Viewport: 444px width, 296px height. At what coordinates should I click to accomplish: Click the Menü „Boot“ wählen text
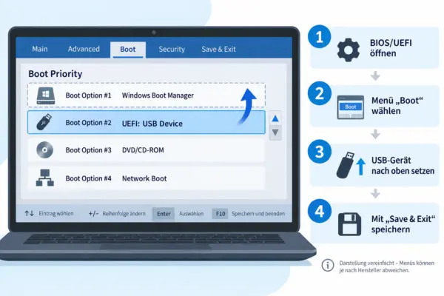(x=397, y=106)
